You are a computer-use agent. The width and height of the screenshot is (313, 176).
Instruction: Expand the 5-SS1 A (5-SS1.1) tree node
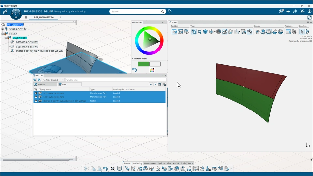tap(3, 29)
